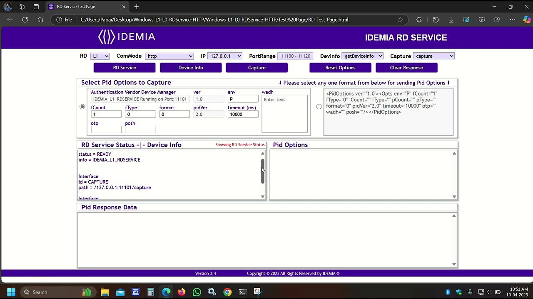Click the Reset Options button
533x299 pixels.
point(340,68)
